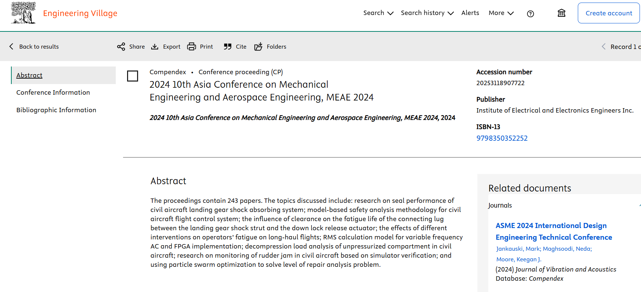Open the Alerts menu item
Viewport: 641px width, 292px height.
click(470, 13)
